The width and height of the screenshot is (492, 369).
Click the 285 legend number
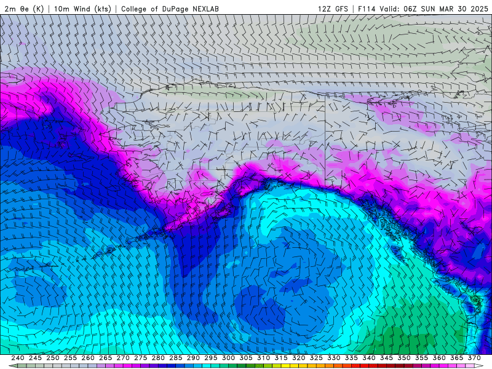click(x=176, y=358)
